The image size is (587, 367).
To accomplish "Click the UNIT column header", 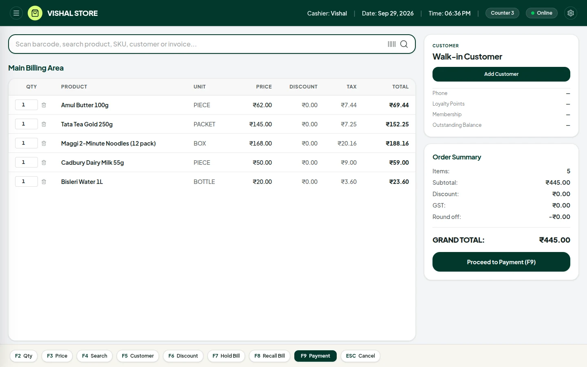I will [200, 87].
